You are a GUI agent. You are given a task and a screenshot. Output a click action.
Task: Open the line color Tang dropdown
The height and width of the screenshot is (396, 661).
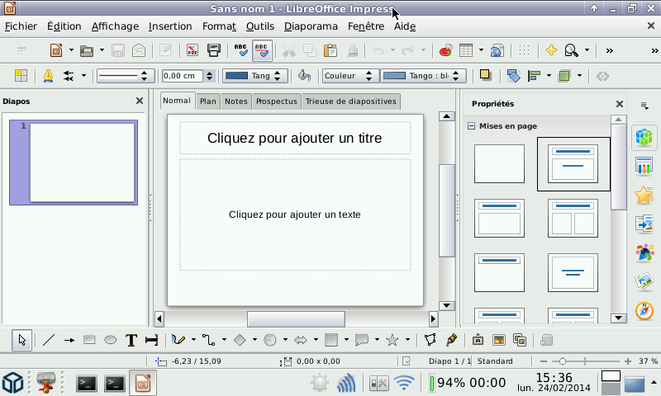254,76
